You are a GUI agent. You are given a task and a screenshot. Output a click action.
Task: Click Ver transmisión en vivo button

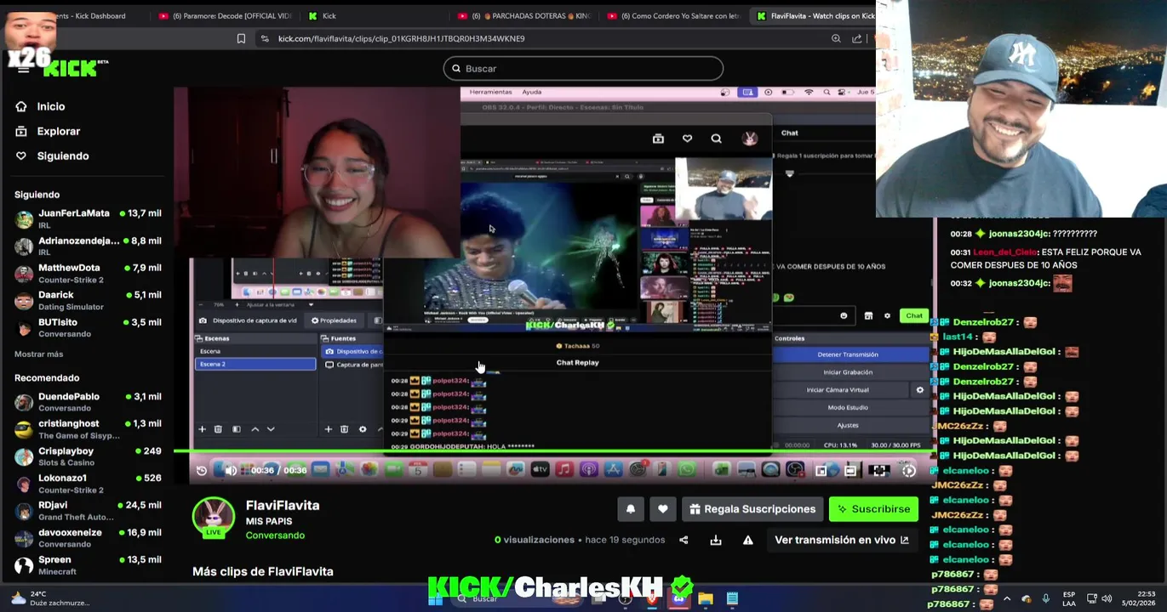842,540
